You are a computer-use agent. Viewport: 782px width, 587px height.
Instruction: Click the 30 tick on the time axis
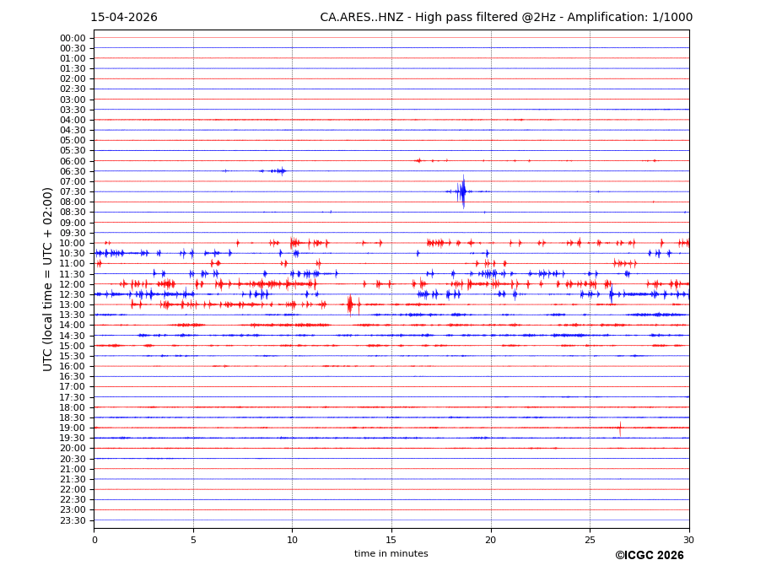(688, 540)
